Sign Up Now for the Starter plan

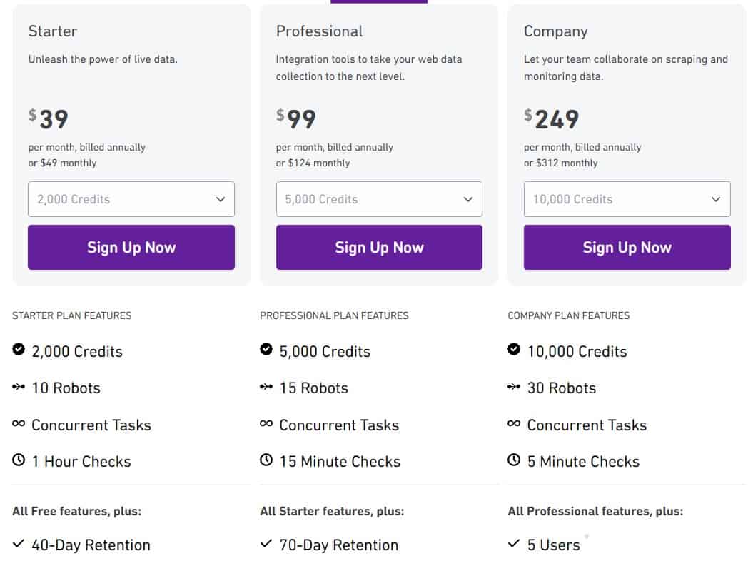pyautogui.click(x=131, y=247)
